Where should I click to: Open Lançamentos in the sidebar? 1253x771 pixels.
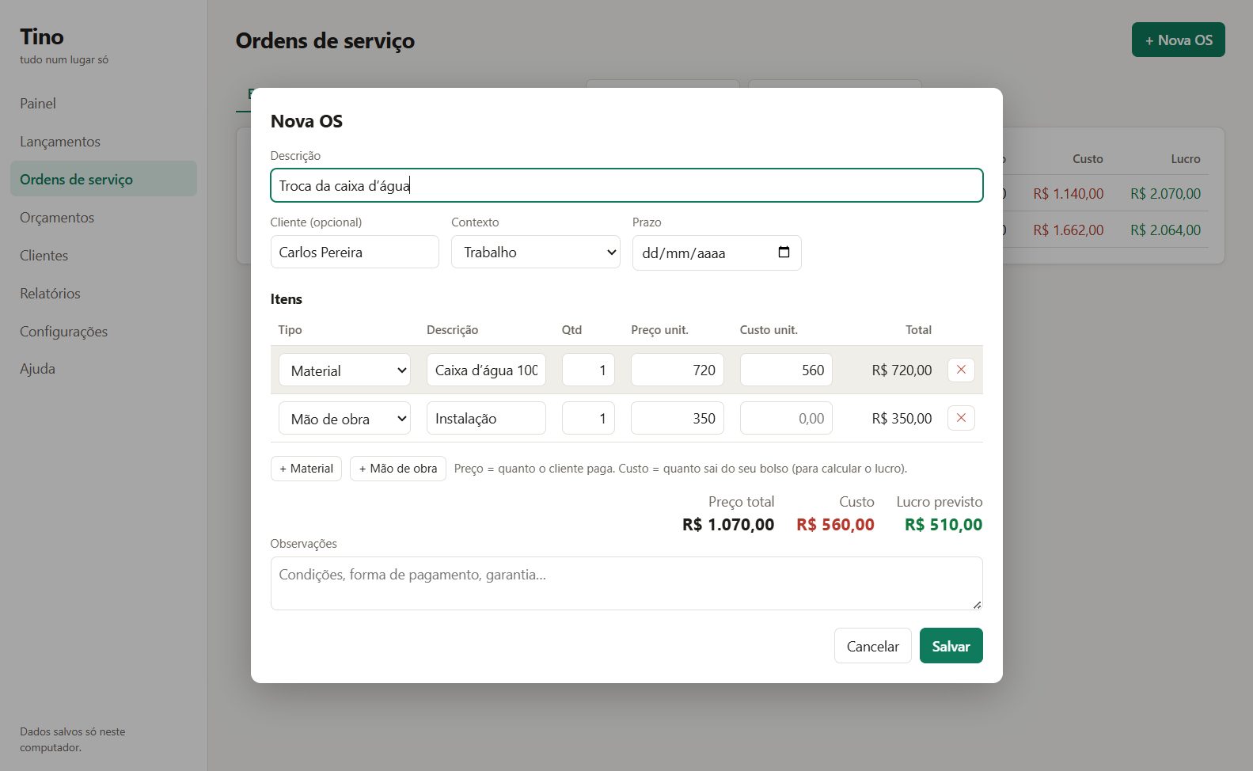click(104, 142)
